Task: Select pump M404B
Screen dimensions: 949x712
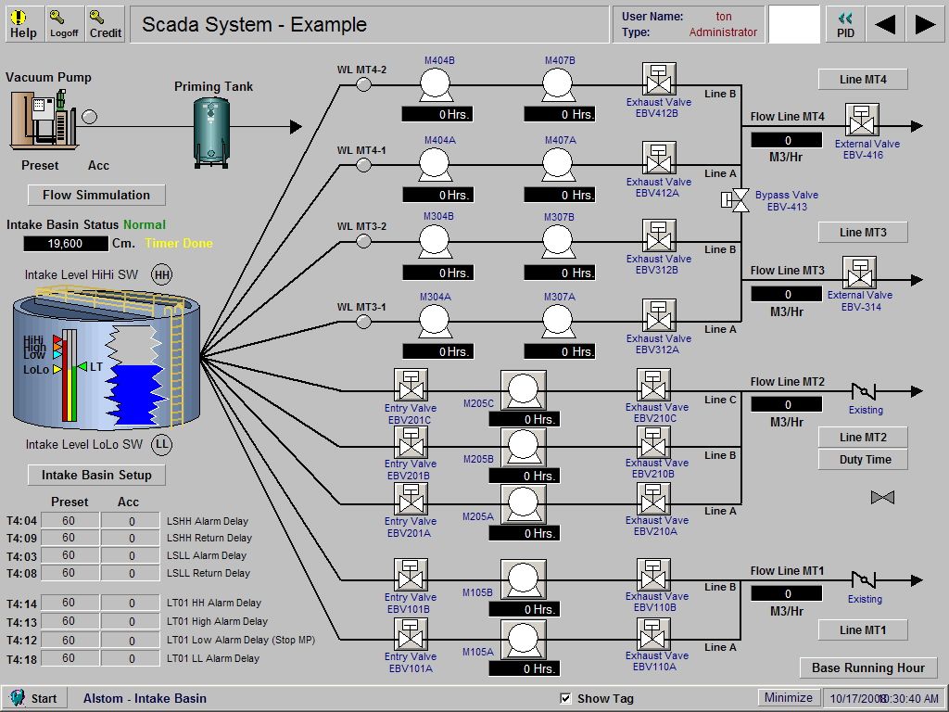Action: coord(435,83)
